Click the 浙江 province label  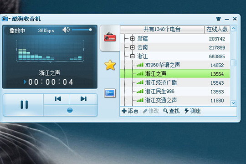143,56
